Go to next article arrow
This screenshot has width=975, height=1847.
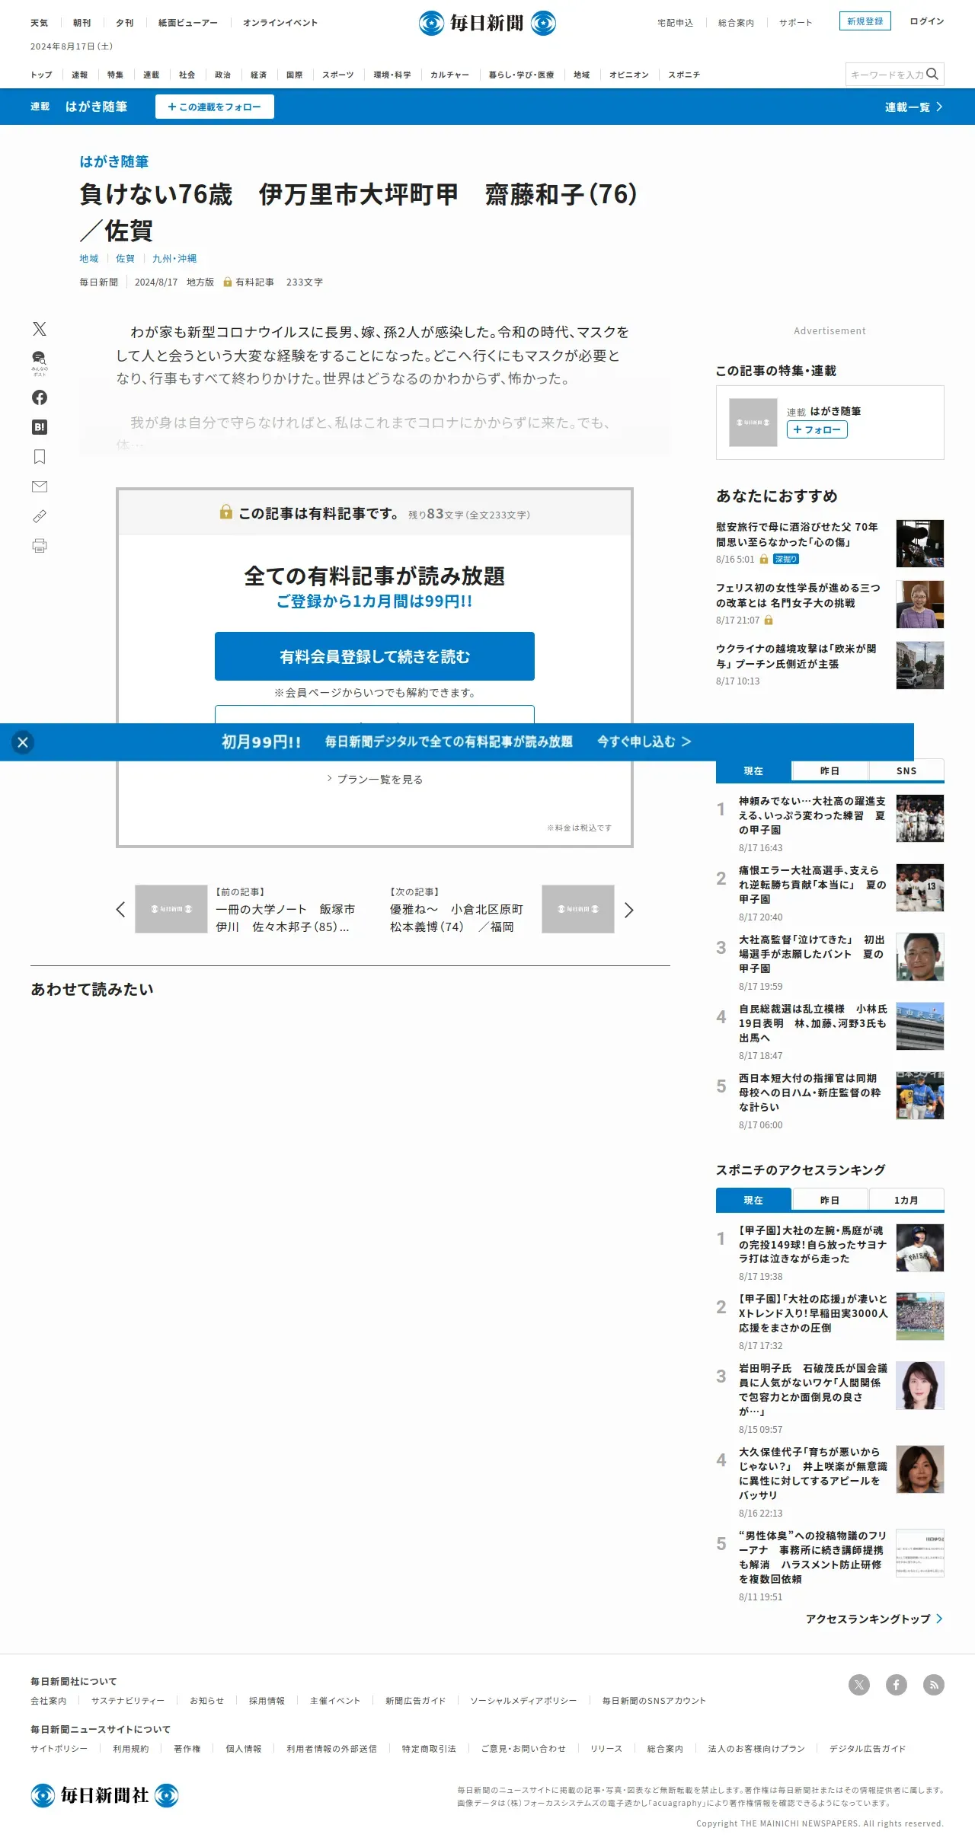(628, 910)
